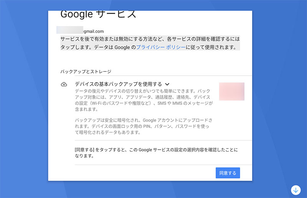Expand the chevron beside デバイスの基本バックアップを使用する
The image size is (307, 198).
pyautogui.click(x=167, y=84)
